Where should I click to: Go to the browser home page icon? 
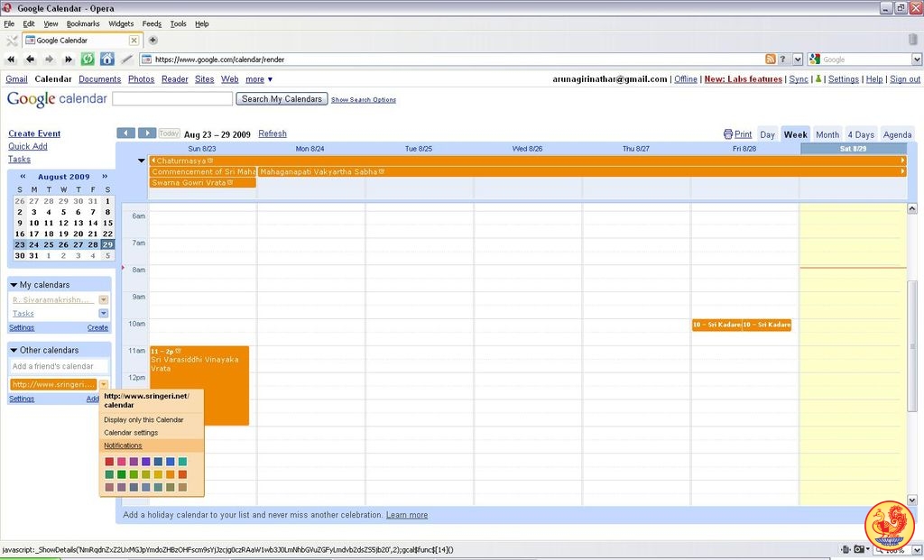pos(107,59)
